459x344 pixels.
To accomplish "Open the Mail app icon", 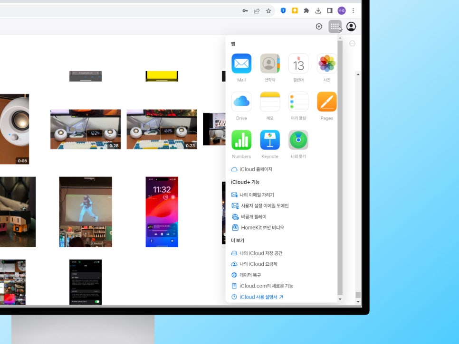I will pyautogui.click(x=241, y=64).
